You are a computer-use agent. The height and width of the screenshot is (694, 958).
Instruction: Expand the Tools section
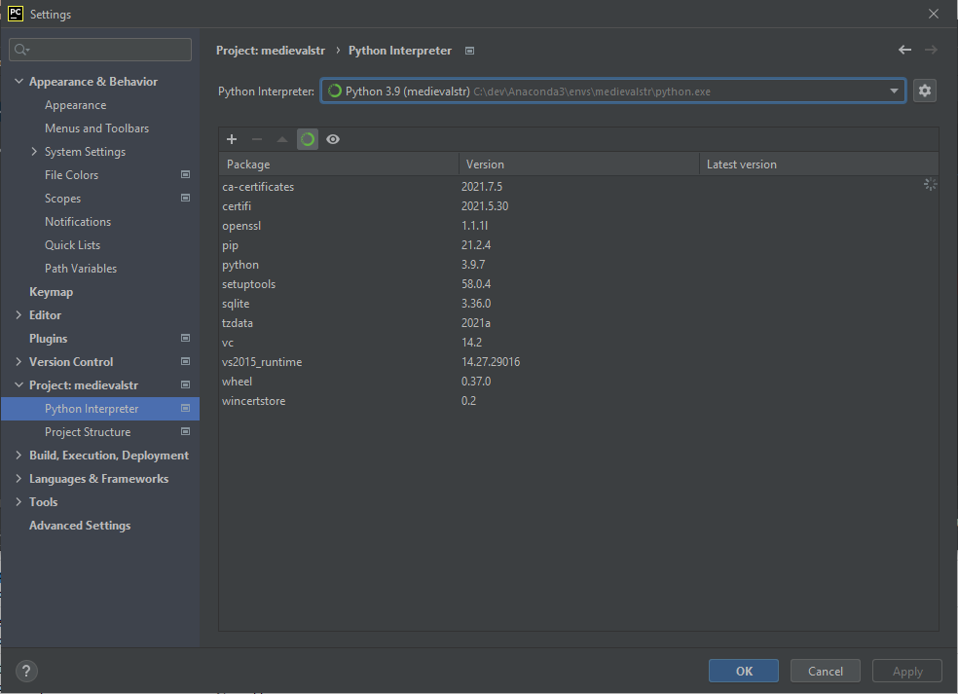[x=18, y=501]
